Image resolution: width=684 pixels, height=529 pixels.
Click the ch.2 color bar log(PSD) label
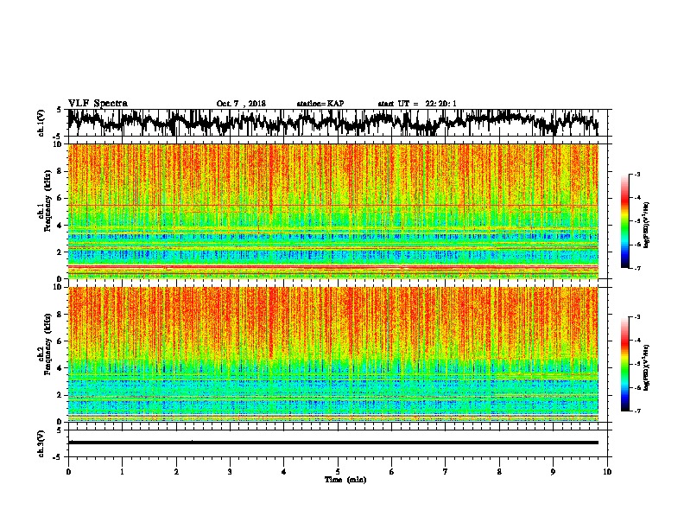pos(646,367)
